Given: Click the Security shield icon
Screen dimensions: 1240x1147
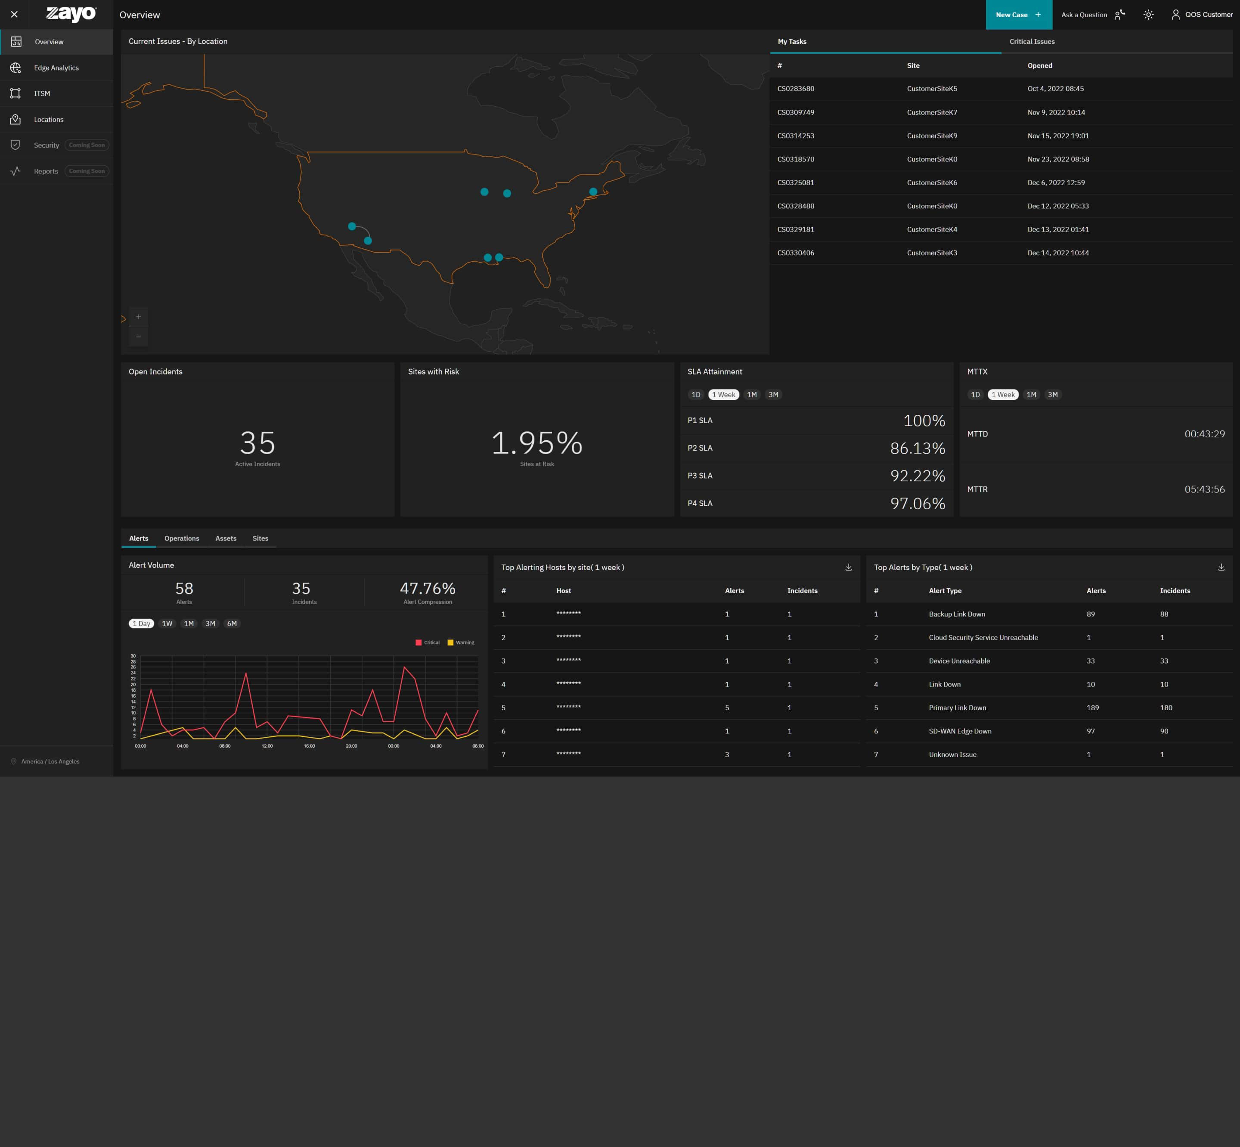Looking at the screenshot, I should [15, 145].
